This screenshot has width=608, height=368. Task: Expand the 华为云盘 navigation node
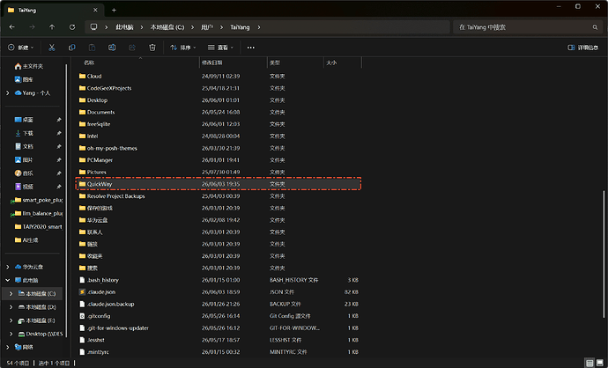8,267
